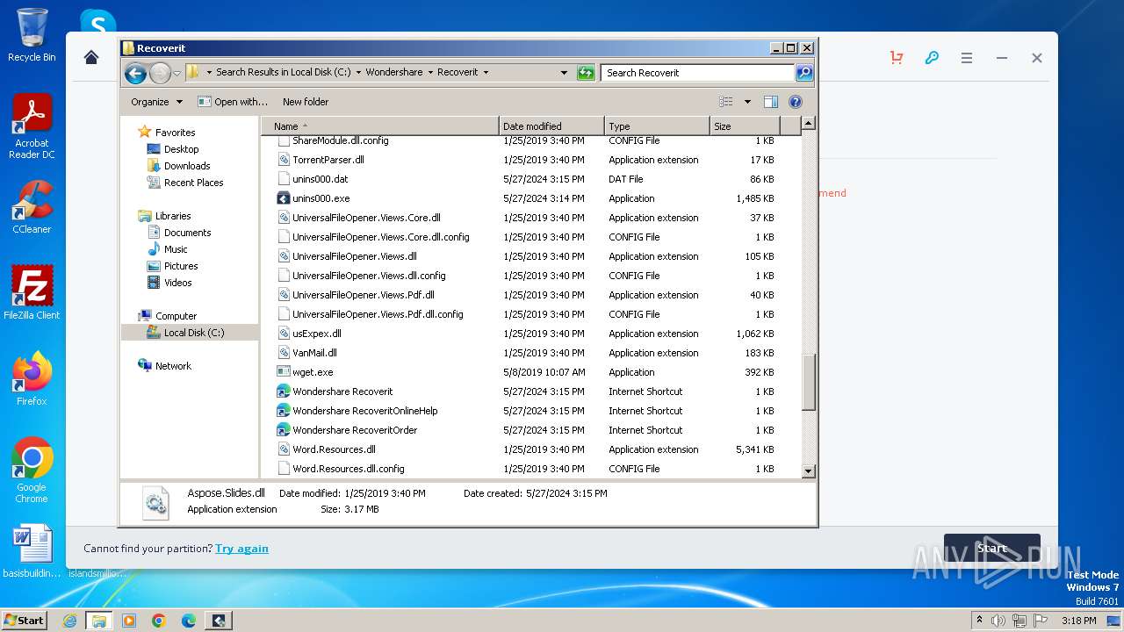Image resolution: width=1124 pixels, height=632 pixels.
Task: Select UniversalFileOpener.Views.Pdf.dll file
Action: click(363, 295)
